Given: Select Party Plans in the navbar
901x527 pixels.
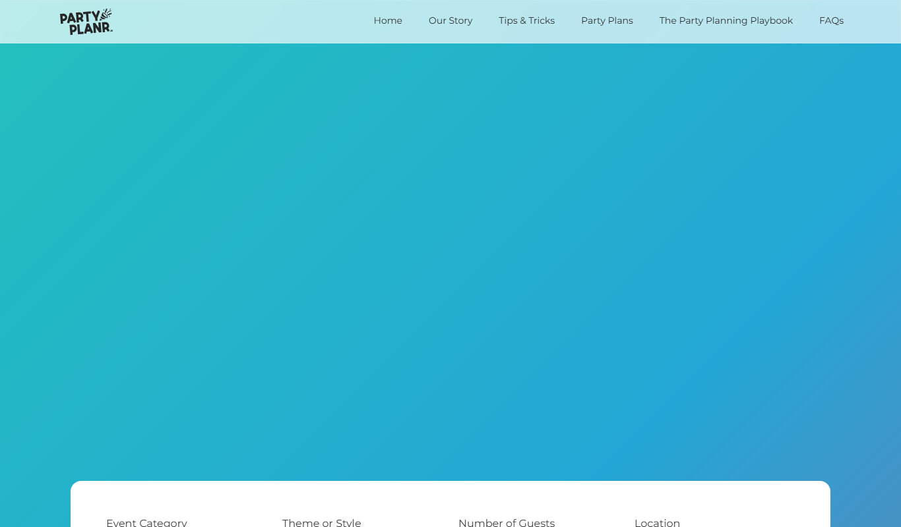Looking at the screenshot, I should point(607,20).
